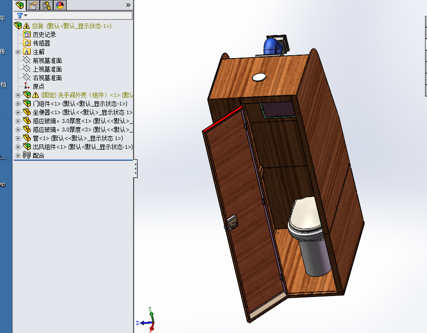This screenshot has width=427, height=333.
Task: Select 管<1> pipe part
Action: tap(78, 138)
